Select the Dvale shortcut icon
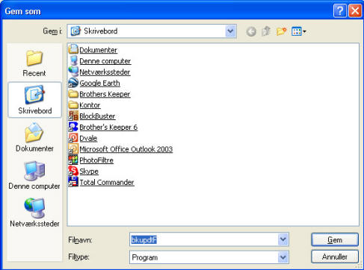 coord(73,138)
